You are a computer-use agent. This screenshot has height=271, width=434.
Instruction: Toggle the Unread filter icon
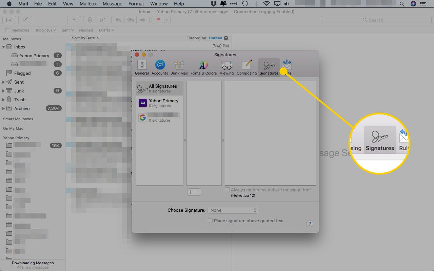(x=226, y=38)
